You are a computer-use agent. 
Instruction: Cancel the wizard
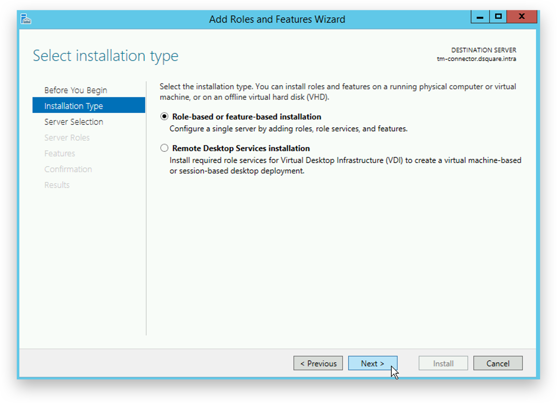pyautogui.click(x=498, y=363)
